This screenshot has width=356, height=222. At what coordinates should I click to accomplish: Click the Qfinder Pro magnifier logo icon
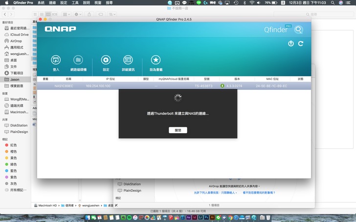point(299,29)
